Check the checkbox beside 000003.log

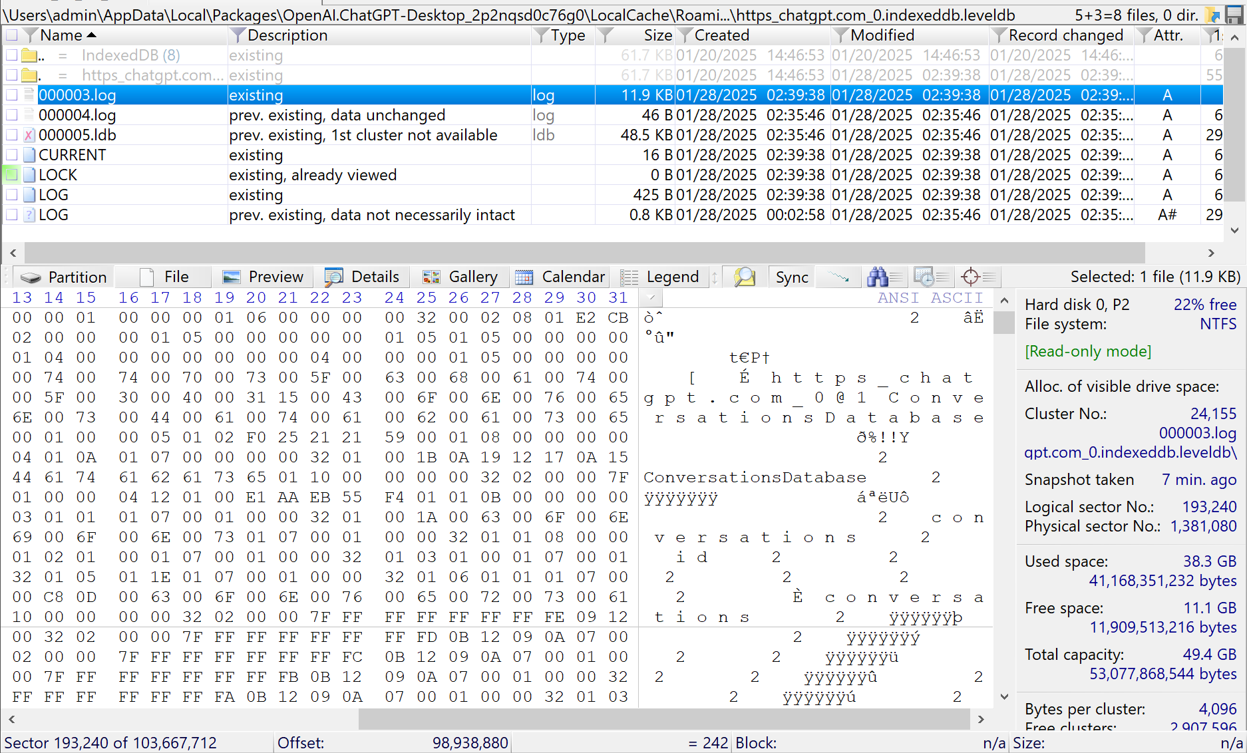[11, 95]
